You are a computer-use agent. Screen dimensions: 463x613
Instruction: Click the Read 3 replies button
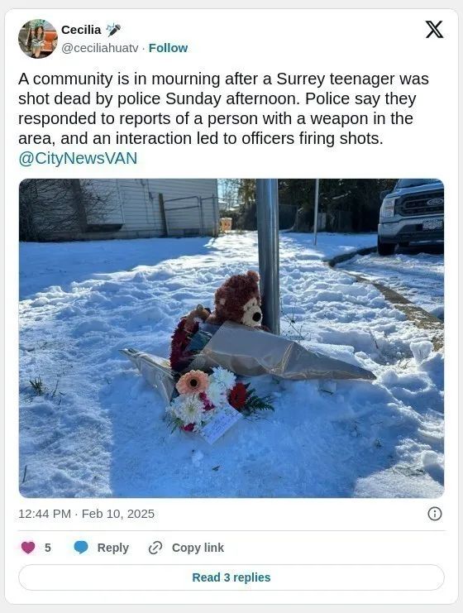(x=231, y=577)
